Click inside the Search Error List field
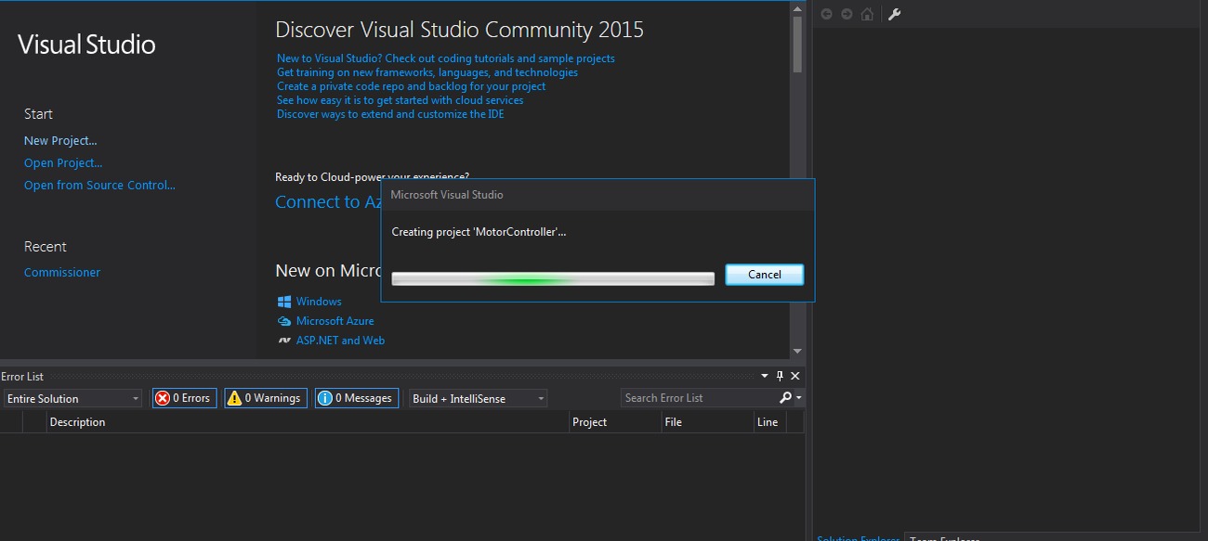The width and height of the screenshot is (1208, 541). 697,398
